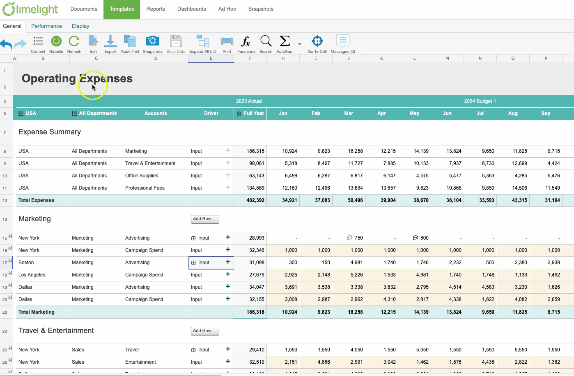Click the Total Expenses label
Viewport: 574px width, 376px height.
(x=36, y=200)
